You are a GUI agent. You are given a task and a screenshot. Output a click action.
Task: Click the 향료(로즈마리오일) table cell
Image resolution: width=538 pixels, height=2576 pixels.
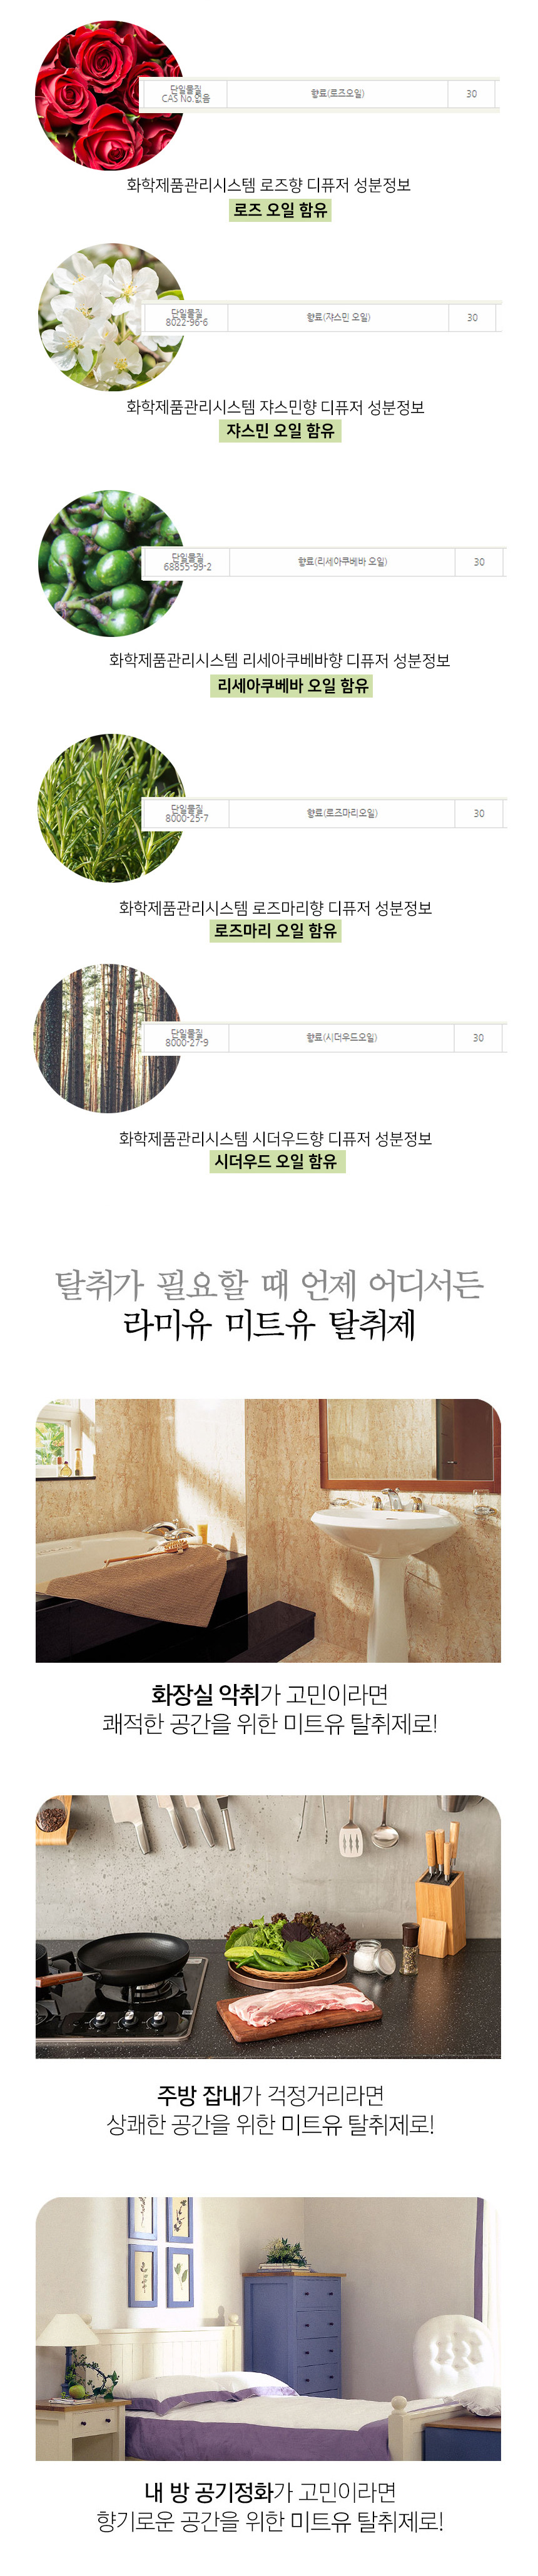pos(343,814)
